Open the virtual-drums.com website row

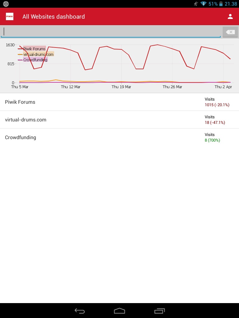pyautogui.click(x=119, y=120)
